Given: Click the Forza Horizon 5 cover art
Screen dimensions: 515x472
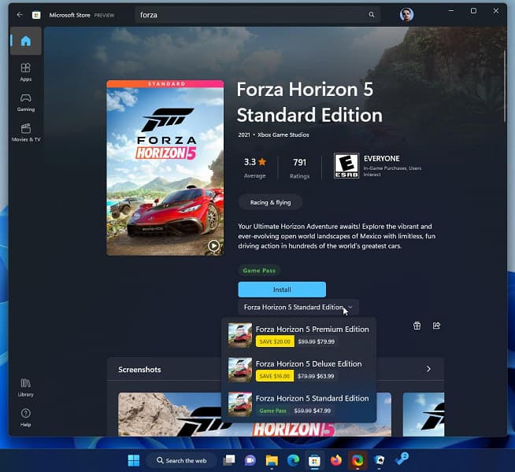Looking at the screenshot, I should (x=165, y=168).
